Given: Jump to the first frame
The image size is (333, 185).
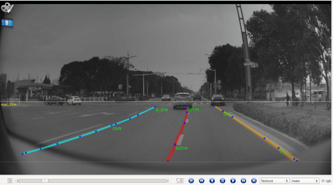Looking at the screenshot, I should pyautogui.click(x=191, y=181).
